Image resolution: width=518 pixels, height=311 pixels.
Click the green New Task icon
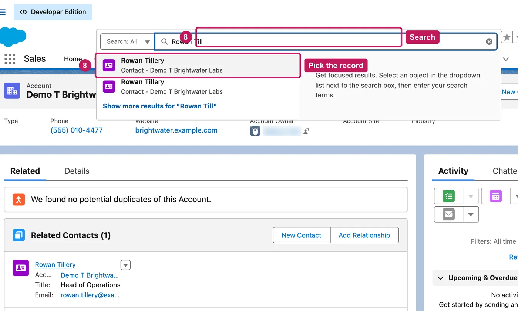448,196
